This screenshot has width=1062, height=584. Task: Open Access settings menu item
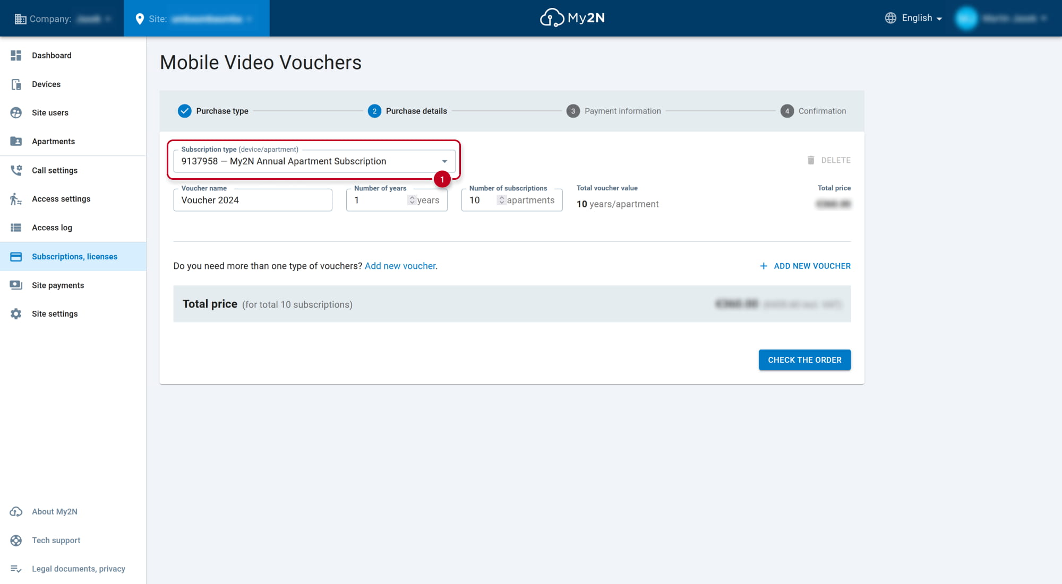73,199
